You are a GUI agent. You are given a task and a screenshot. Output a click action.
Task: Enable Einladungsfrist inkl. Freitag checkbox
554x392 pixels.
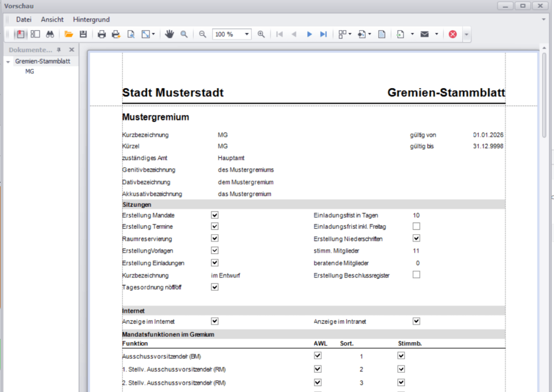(x=416, y=226)
